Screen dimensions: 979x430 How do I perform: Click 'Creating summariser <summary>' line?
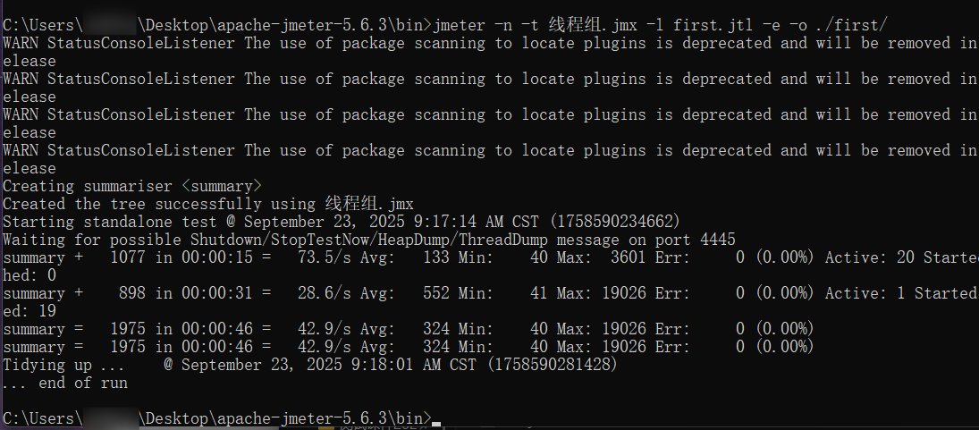131,186
